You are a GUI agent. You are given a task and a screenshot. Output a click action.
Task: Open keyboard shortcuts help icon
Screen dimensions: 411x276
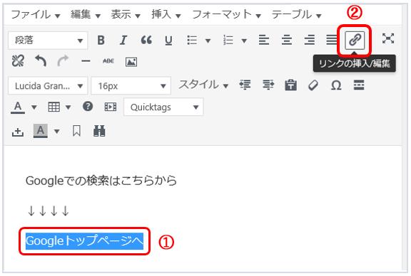coord(88,107)
